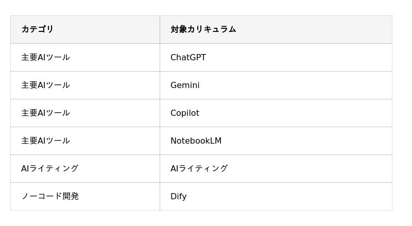
Task: Select the Gemini cell
Action: coord(185,85)
